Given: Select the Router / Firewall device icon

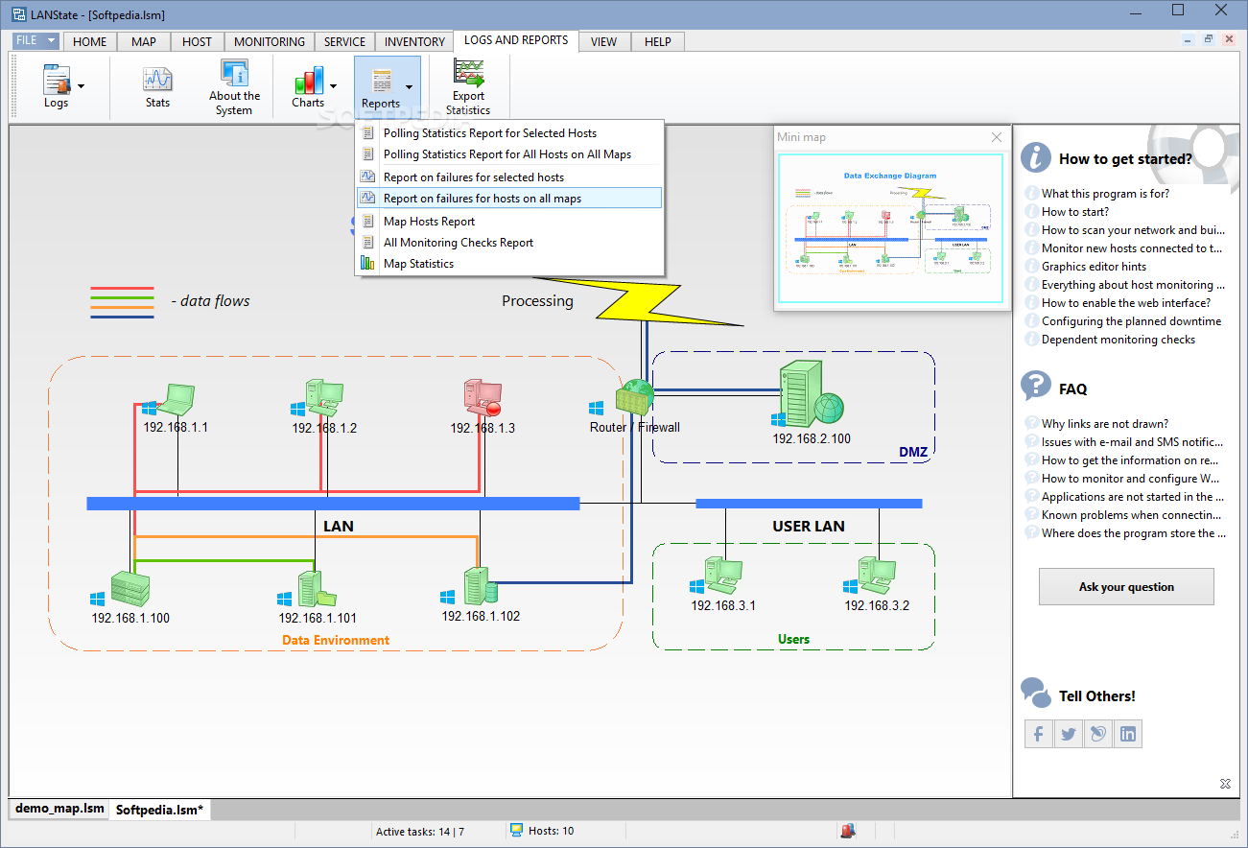Looking at the screenshot, I should tap(635, 397).
